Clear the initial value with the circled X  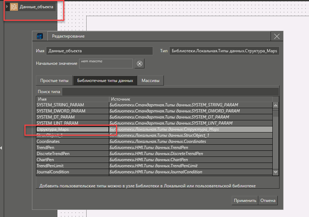point(140,64)
